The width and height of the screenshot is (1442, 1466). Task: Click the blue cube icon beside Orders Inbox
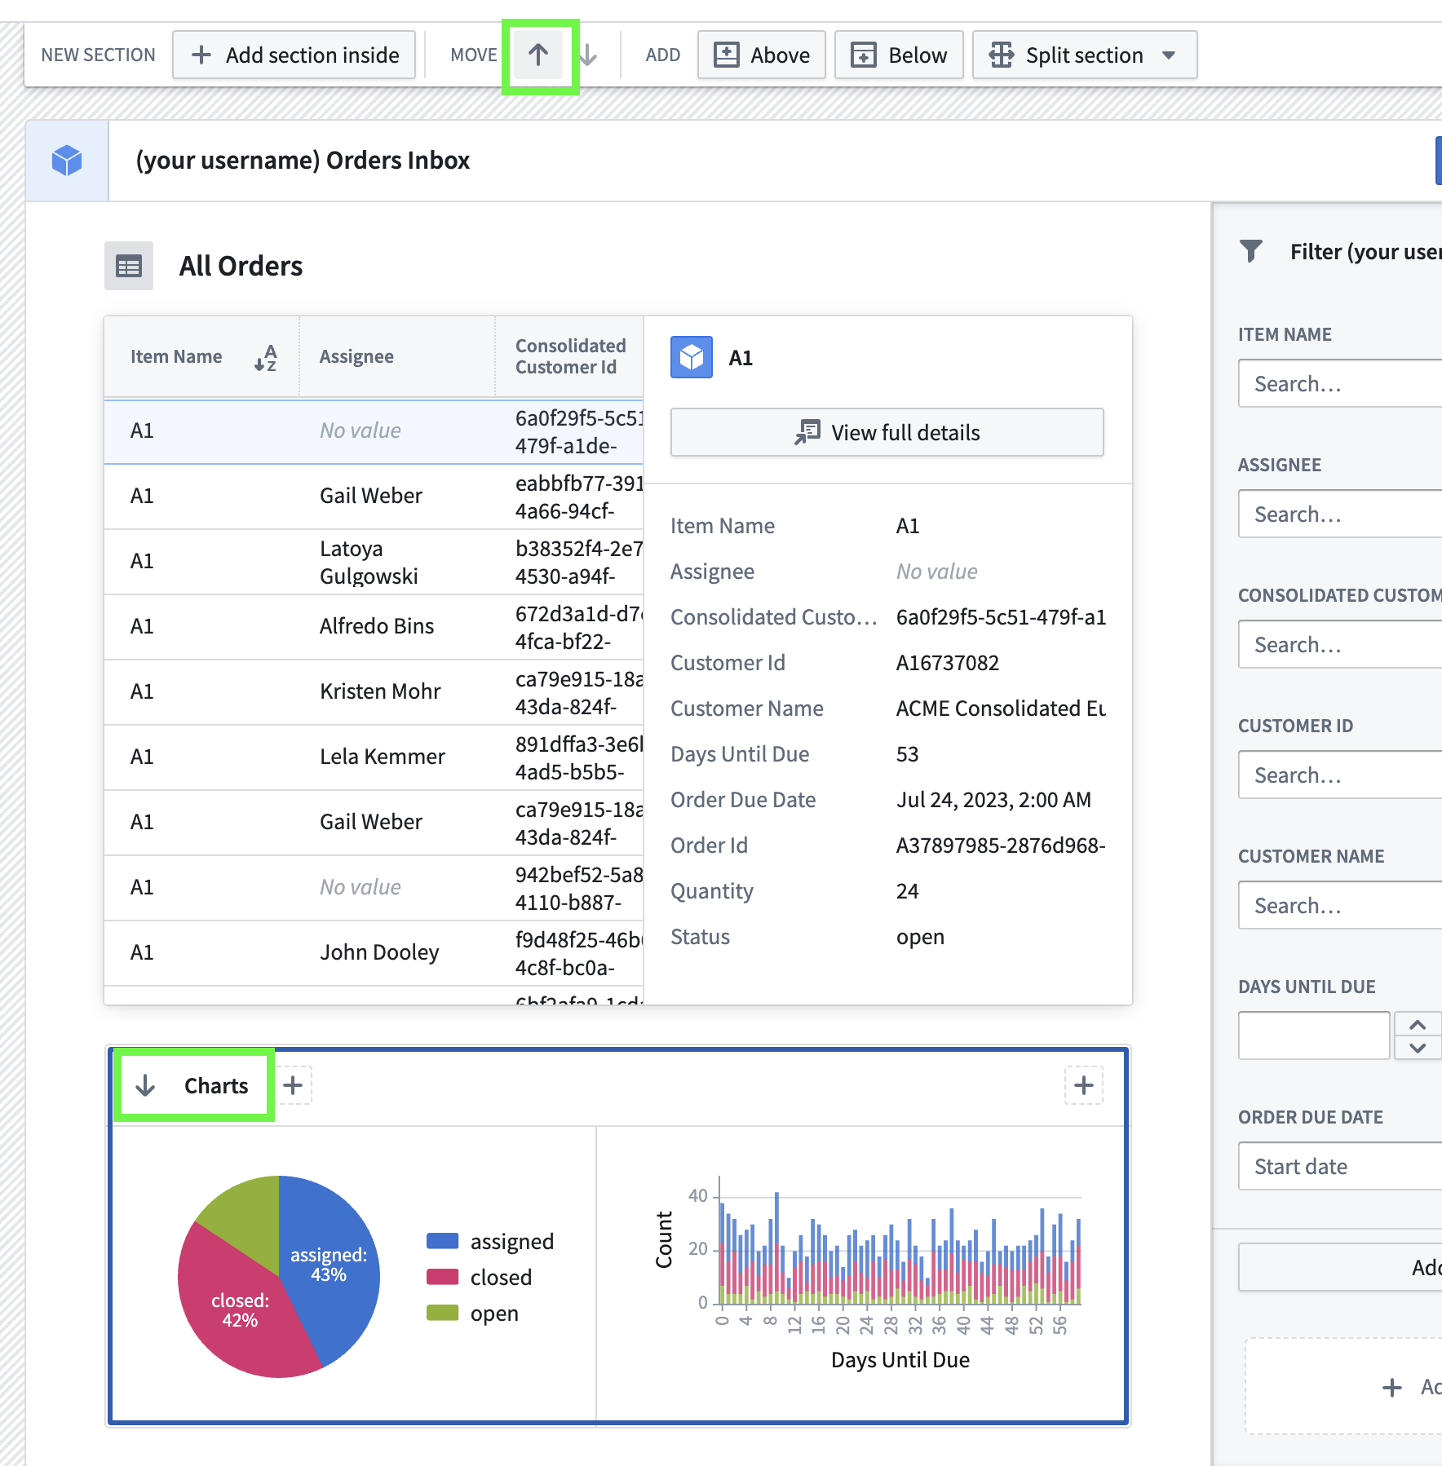67,161
